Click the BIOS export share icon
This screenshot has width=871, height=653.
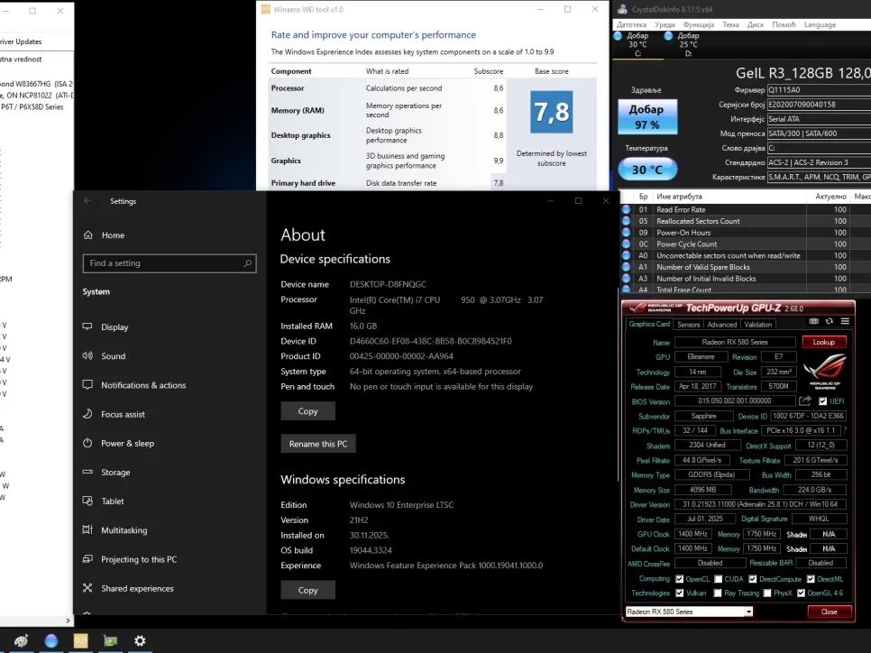805,401
